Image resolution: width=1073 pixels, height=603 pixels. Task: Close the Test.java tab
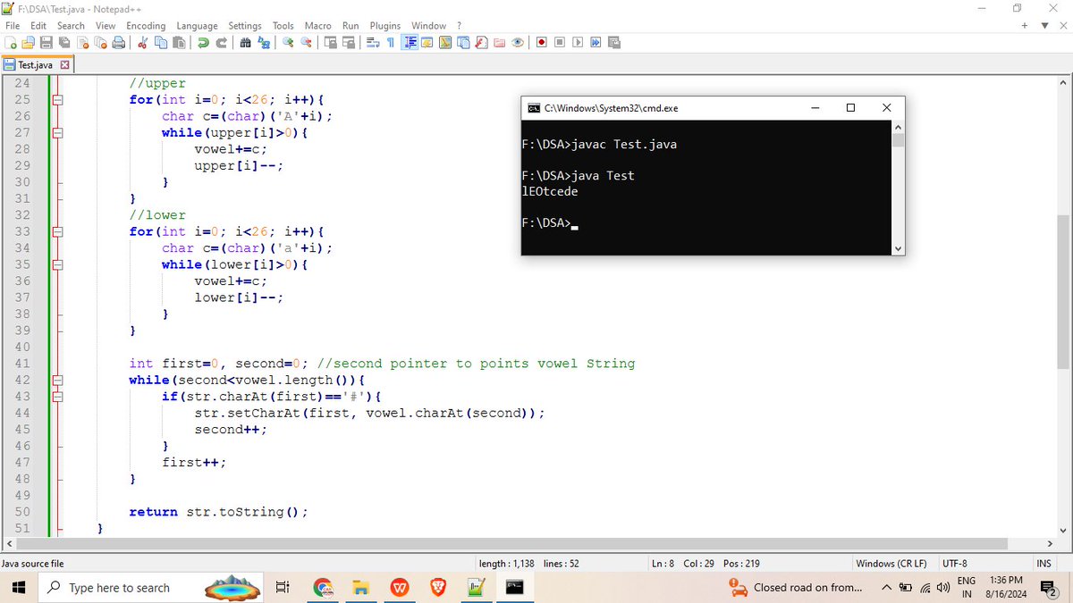point(64,65)
